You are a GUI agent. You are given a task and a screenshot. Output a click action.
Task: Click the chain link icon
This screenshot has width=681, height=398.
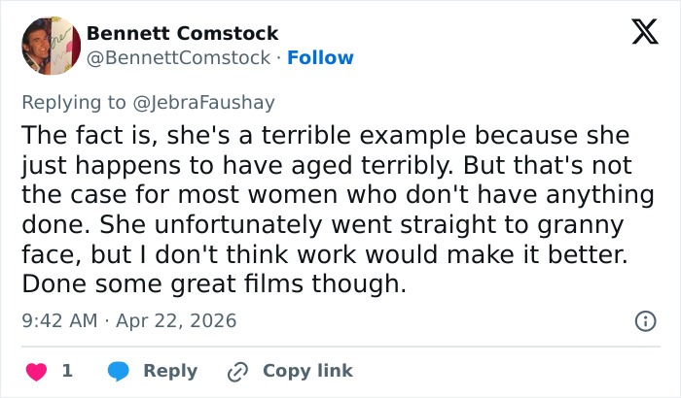[x=237, y=371]
